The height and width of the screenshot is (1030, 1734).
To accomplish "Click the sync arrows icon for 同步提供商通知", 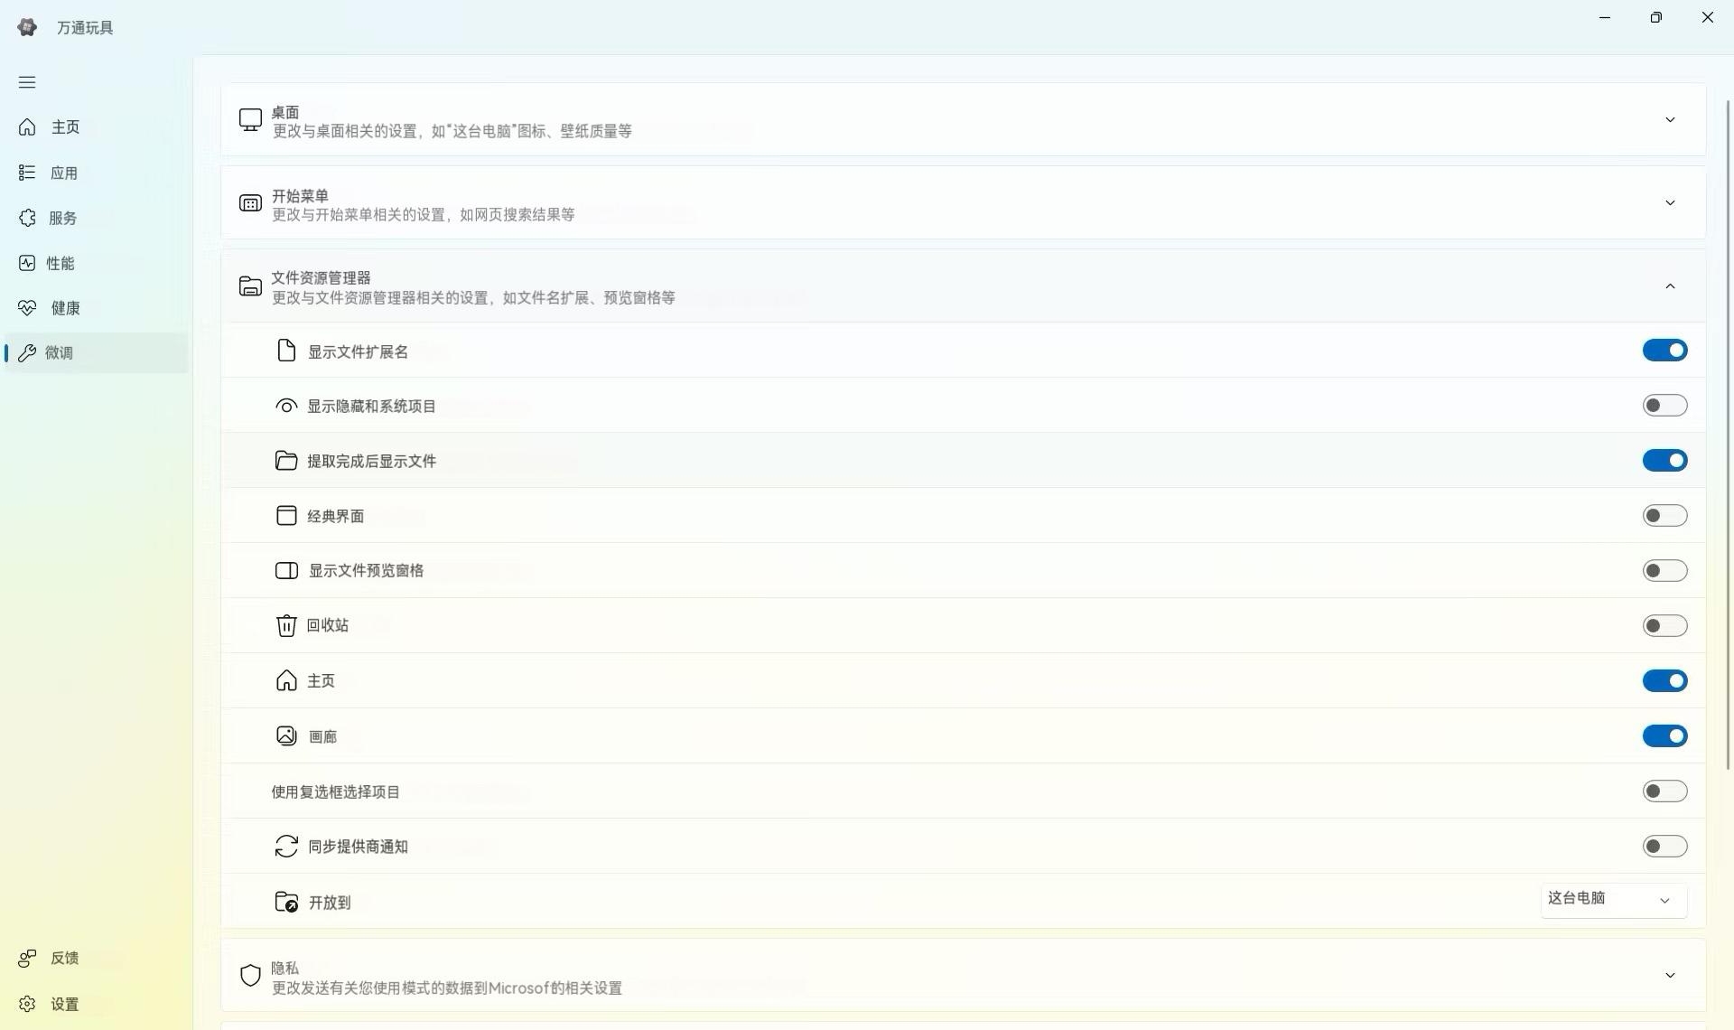I will coord(286,847).
